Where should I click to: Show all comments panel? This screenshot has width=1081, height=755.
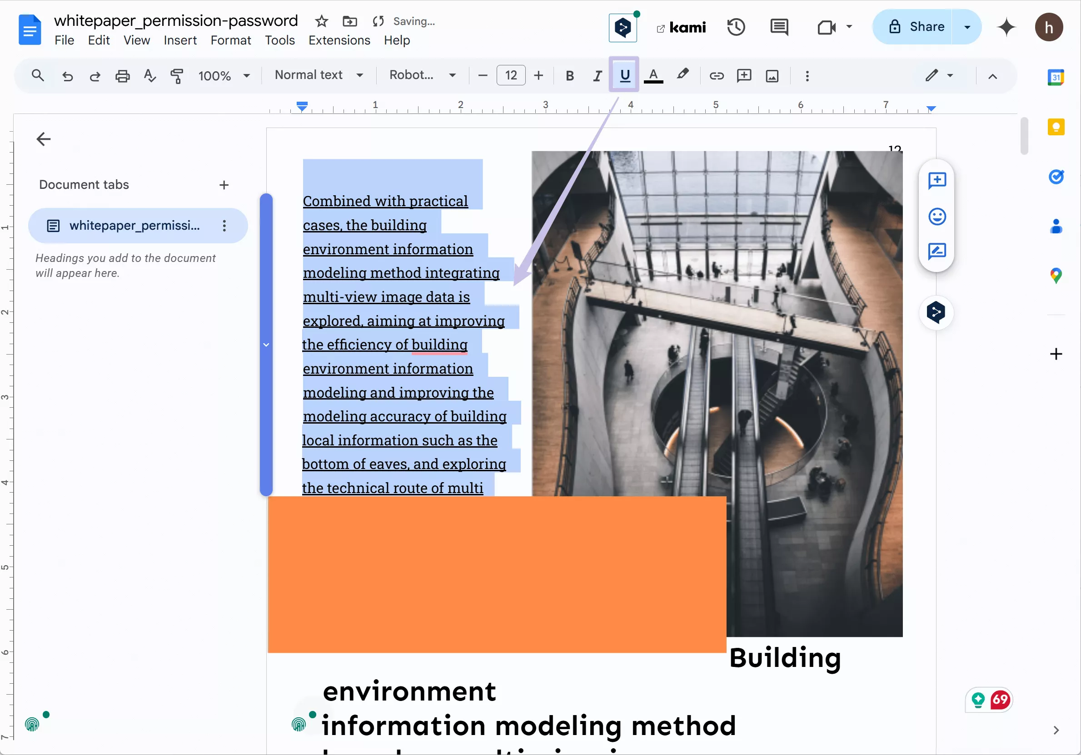779,27
